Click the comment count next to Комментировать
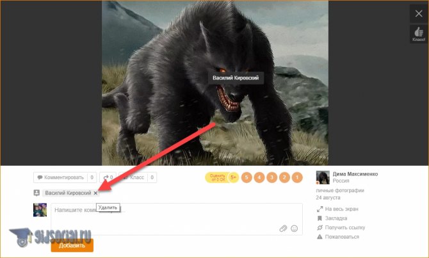429x258 pixels. 92,177
